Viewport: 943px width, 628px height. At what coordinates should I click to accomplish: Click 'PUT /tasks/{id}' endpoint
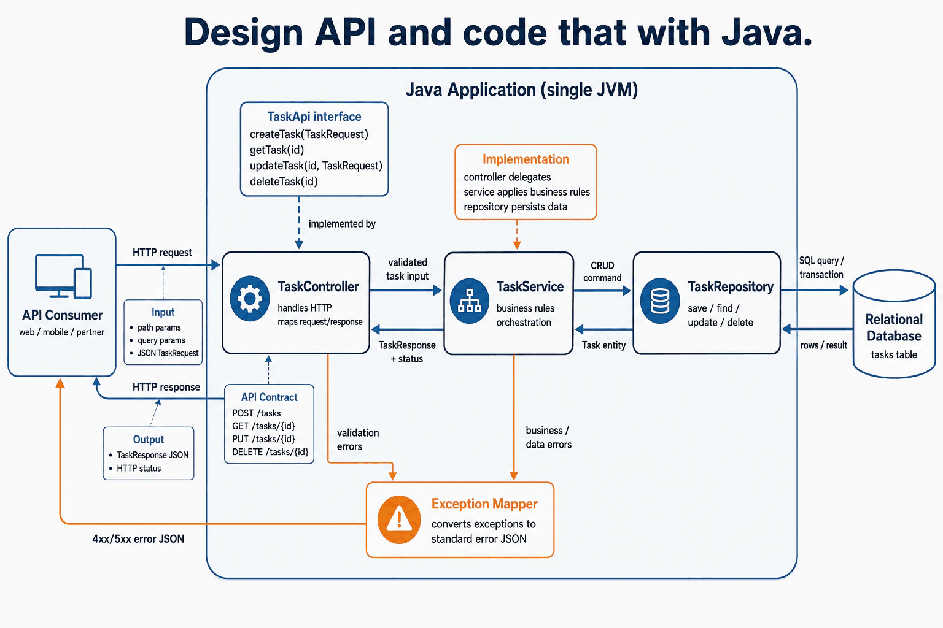pos(263,439)
